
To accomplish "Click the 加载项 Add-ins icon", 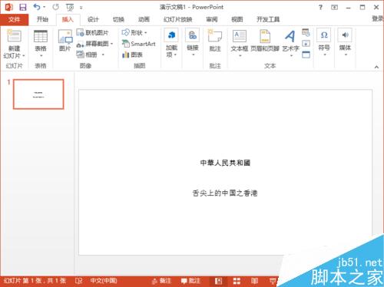I will [x=171, y=35].
